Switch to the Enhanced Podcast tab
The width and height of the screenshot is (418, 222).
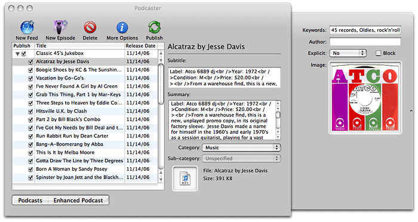click(78, 200)
